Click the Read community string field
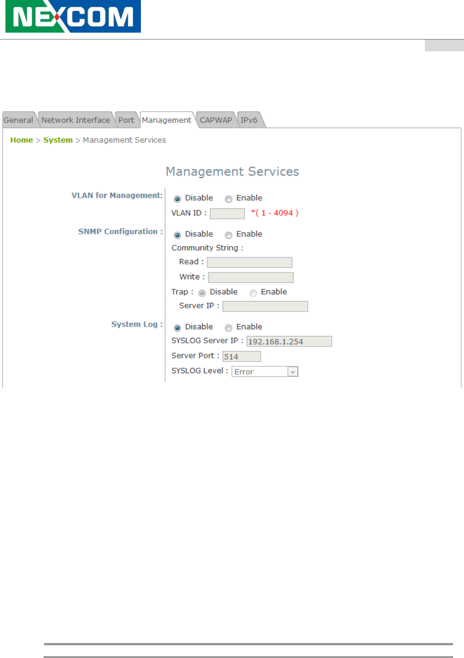Image resolution: width=464 pixels, height=658 pixels. pos(249,262)
